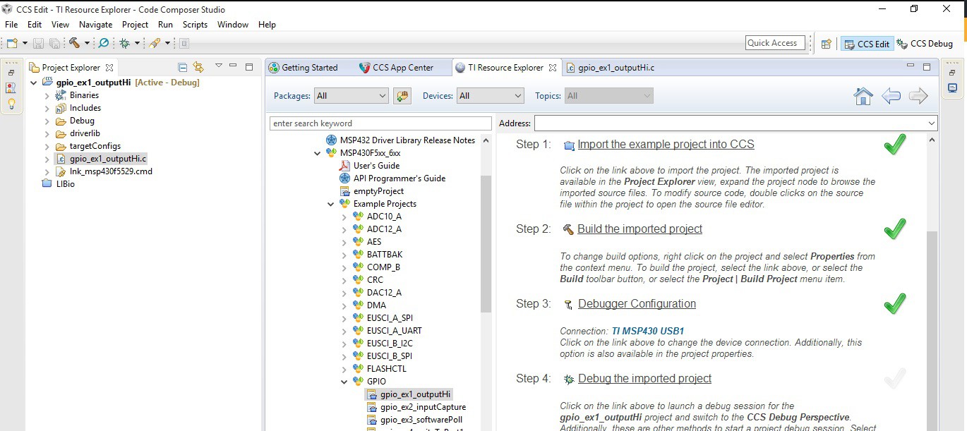Image resolution: width=967 pixels, height=431 pixels.
Task: Click the package add icon beside Packages
Action: [x=402, y=96]
